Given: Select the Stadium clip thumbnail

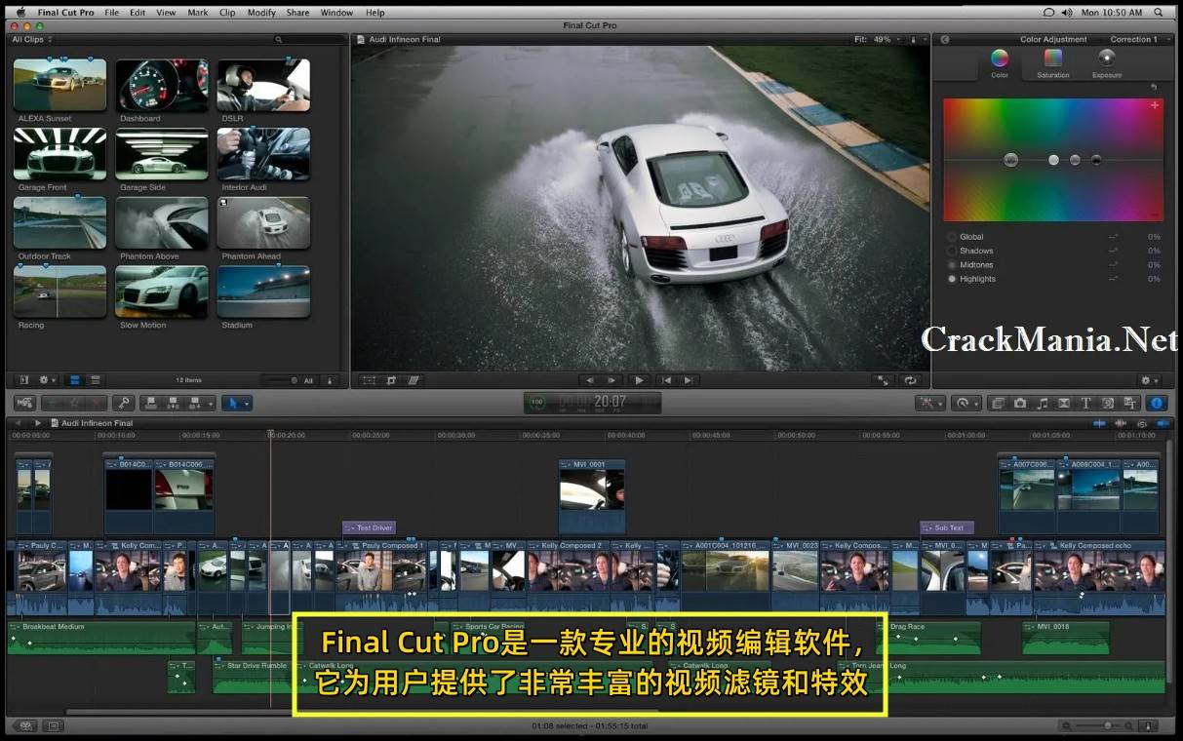Looking at the screenshot, I should coord(263,292).
